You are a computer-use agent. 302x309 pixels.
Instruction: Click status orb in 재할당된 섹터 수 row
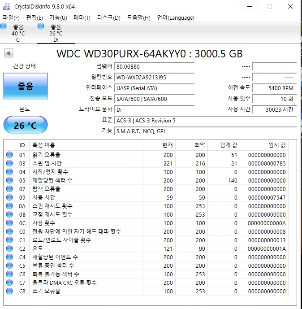pyautogui.click(x=9, y=180)
